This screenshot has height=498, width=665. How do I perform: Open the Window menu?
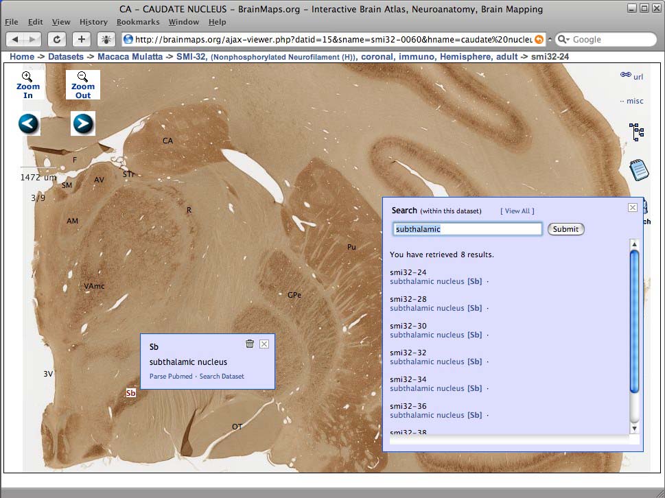click(184, 22)
